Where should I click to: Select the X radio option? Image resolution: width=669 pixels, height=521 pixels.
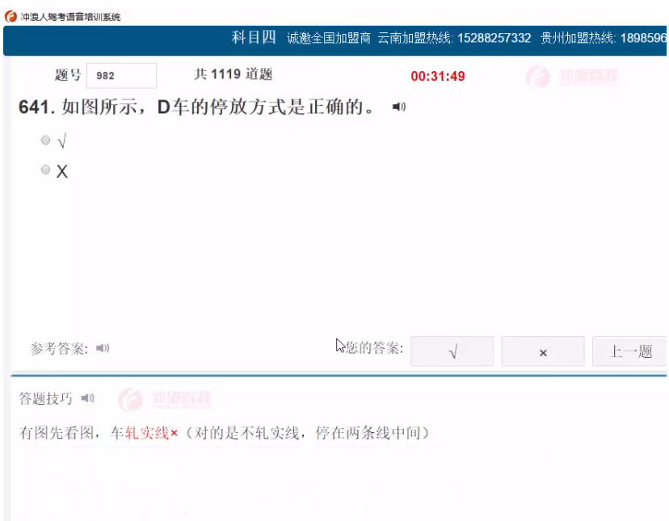pos(45,170)
